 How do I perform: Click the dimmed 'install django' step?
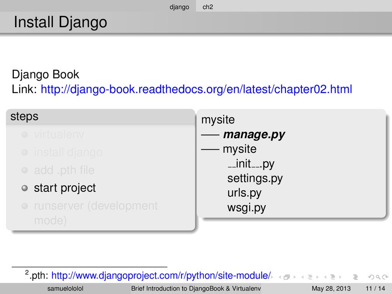coord(68,152)
